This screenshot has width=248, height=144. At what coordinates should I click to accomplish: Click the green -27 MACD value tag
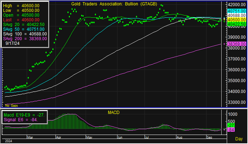[231, 125]
